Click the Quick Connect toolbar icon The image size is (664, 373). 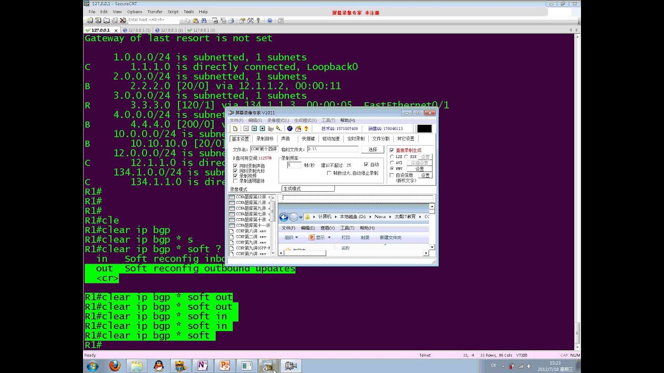point(98,20)
